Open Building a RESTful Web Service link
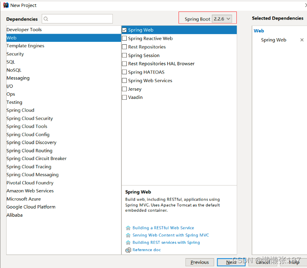Screen dimensions: 307x268 click(163, 228)
